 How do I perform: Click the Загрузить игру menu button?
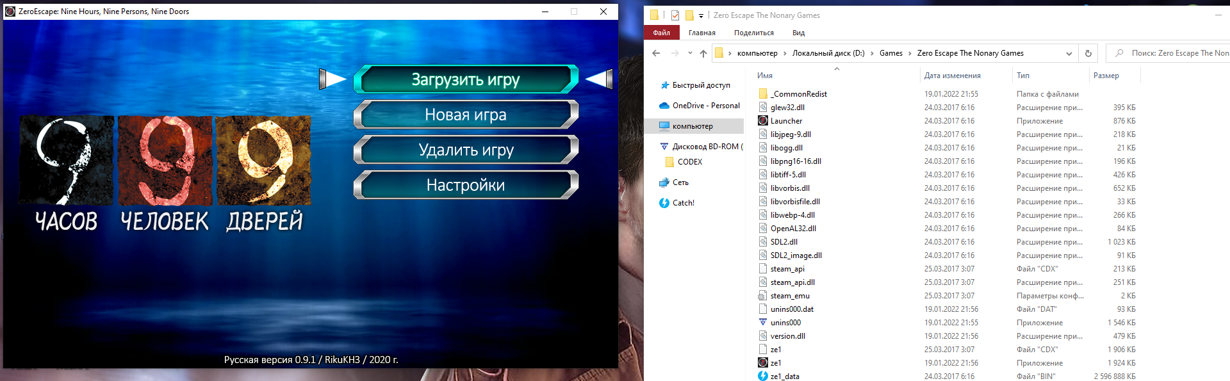[x=466, y=79]
